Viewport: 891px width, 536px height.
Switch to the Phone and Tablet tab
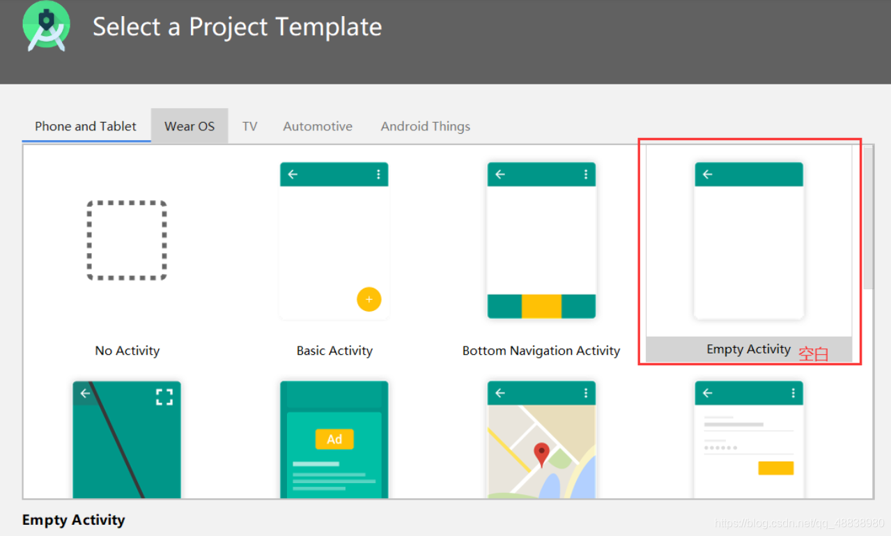click(86, 126)
